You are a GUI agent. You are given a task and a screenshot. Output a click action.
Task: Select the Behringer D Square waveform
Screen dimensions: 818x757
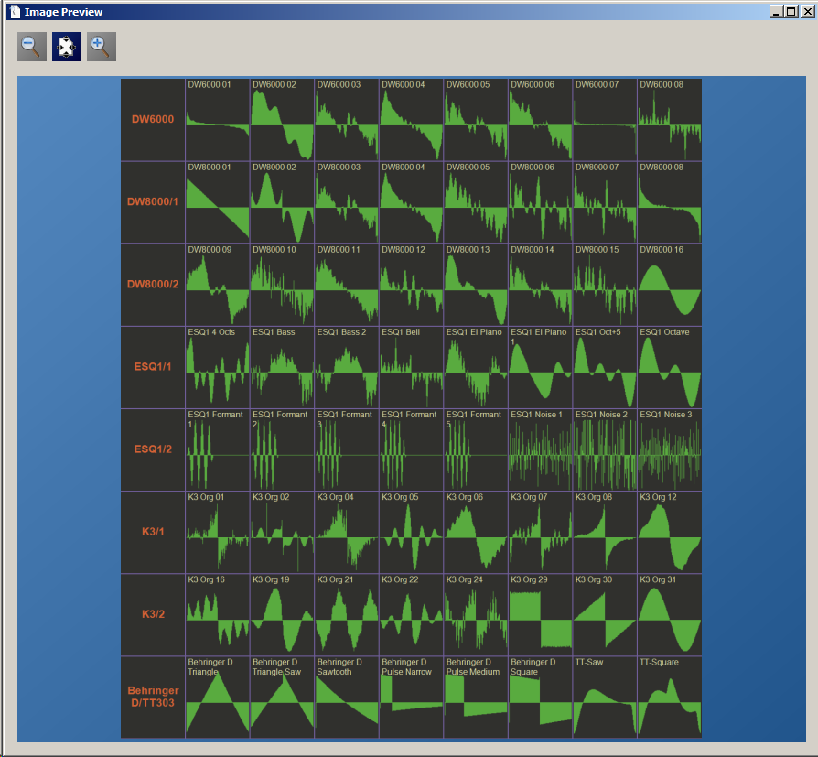tap(541, 697)
